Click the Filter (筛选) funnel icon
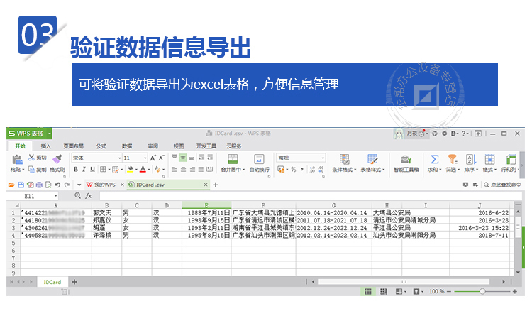 coord(451,160)
